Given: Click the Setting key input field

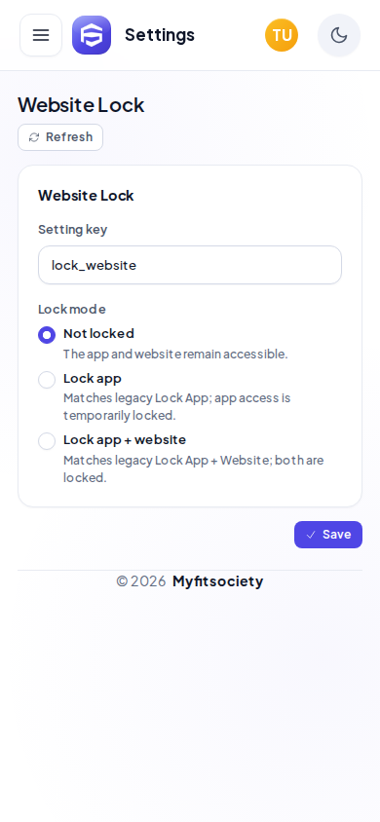Looking at the screenshot, I should (x=190, y=265).
